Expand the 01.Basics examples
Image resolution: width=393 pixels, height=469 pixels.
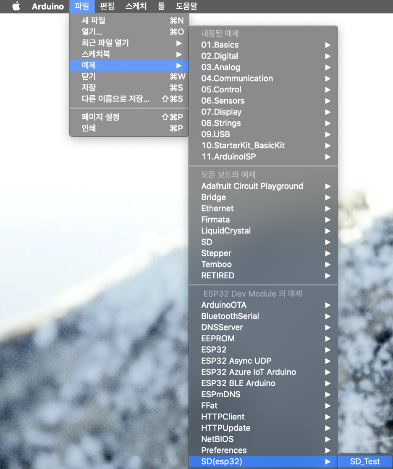click(x=263, y=45)
